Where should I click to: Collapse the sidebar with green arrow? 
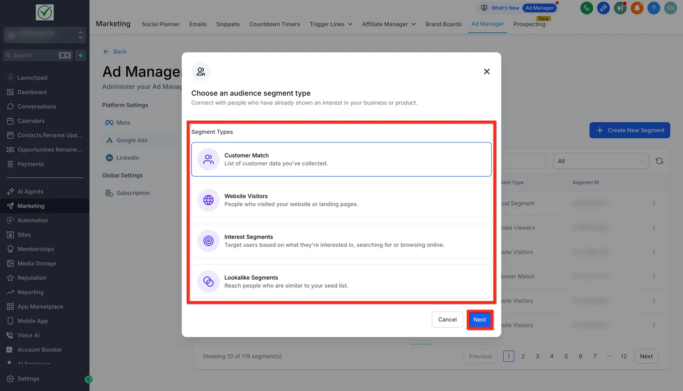pyautogui.click(x=88, y=379)
